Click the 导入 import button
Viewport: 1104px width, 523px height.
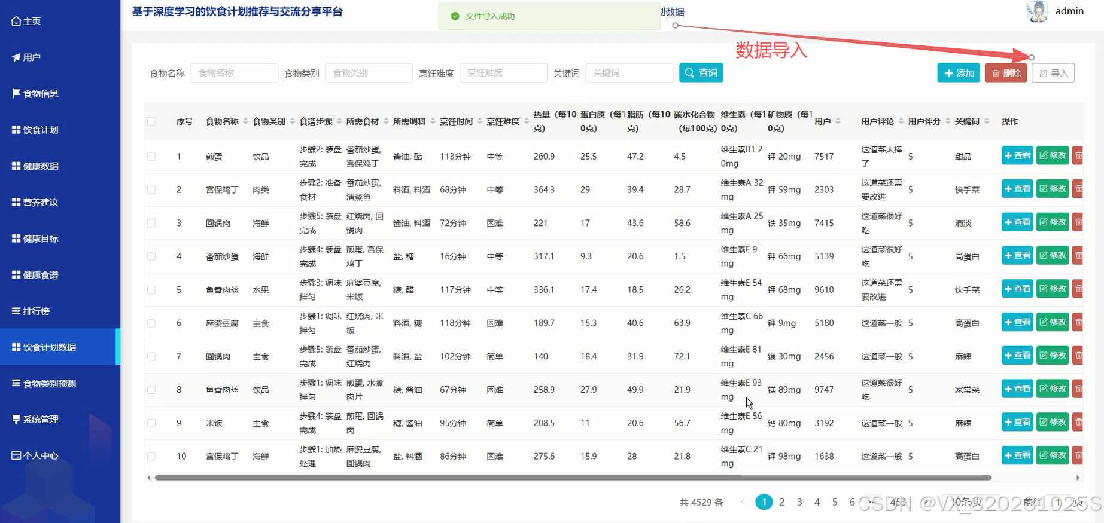pyautogui.click(x=1053, y=73)
